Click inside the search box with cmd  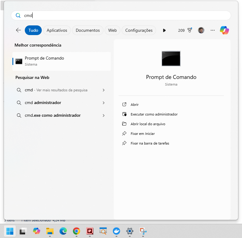[121, 15]
